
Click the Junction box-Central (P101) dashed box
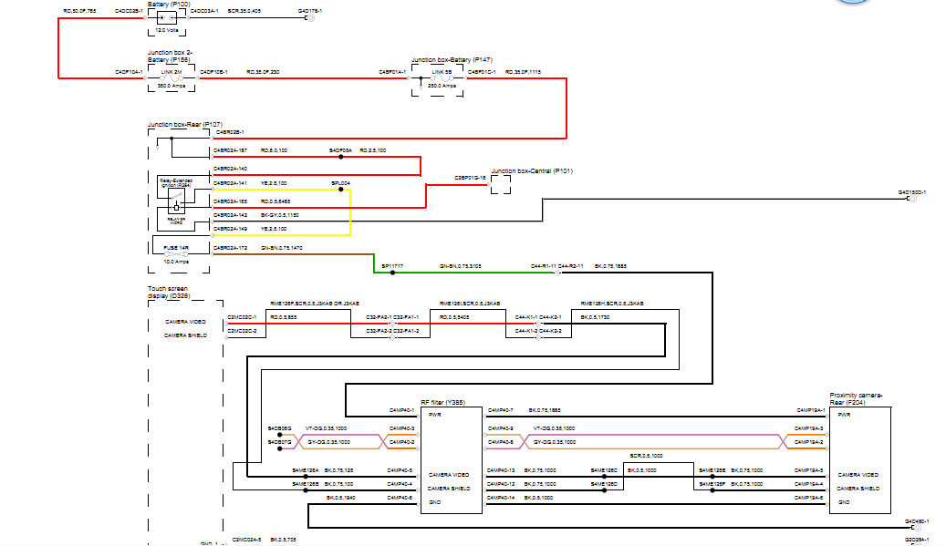pyautogui.click(x=501, y=185)
